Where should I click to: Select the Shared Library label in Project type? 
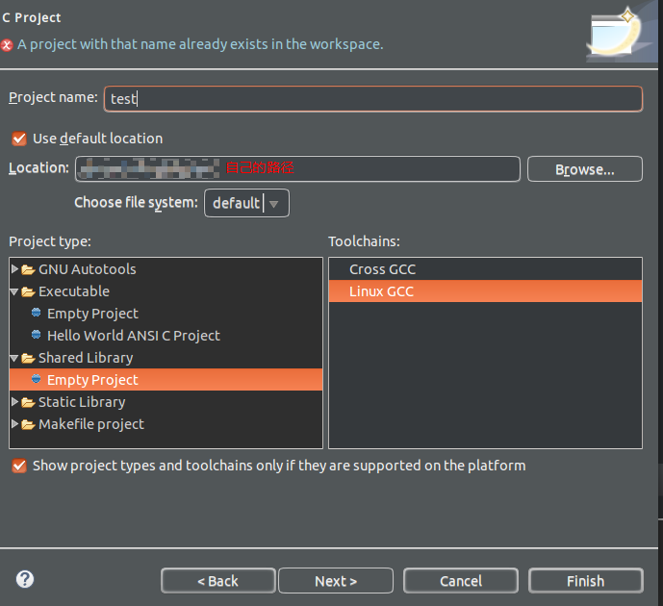[86, 358]
